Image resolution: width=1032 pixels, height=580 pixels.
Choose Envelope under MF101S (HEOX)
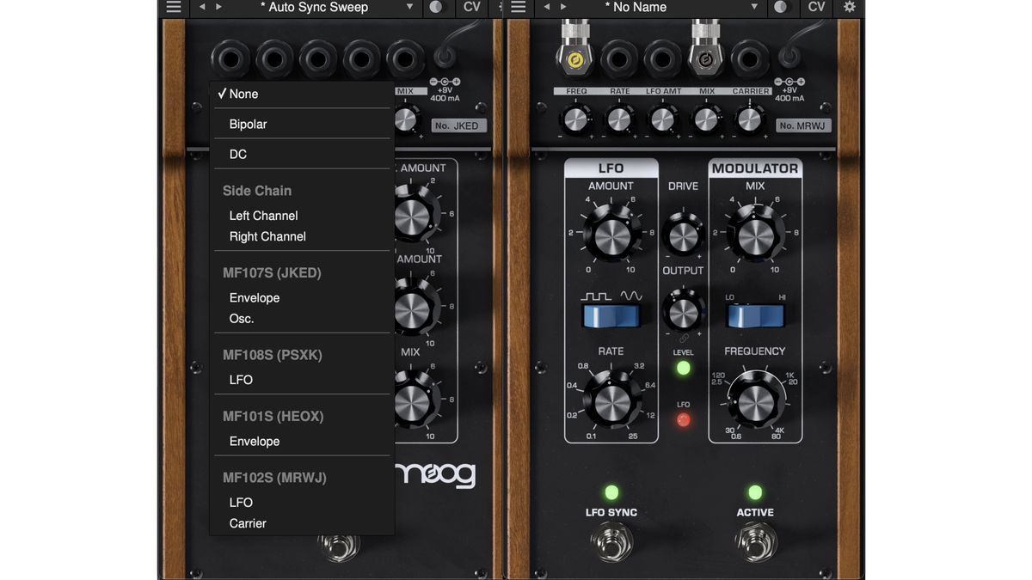[254, 441]
